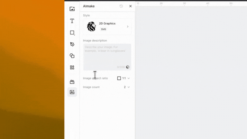
Task: Open the assets box icon in sidebar
Action: (72, 82)
